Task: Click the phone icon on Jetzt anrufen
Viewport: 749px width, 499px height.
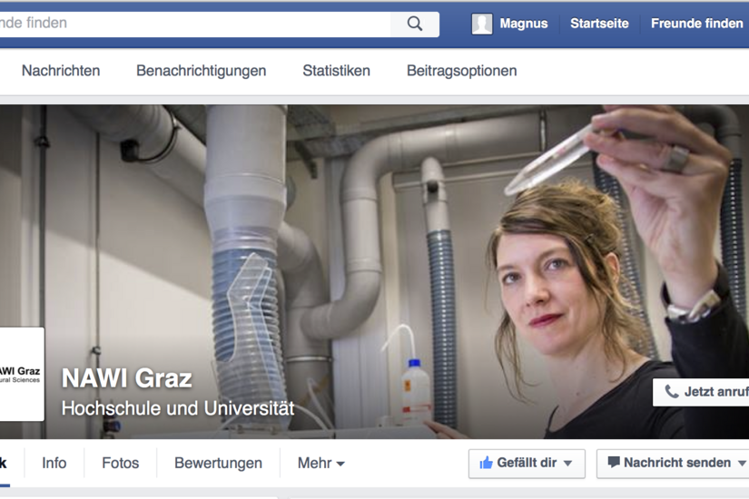Action: click(x=672, y=392)
